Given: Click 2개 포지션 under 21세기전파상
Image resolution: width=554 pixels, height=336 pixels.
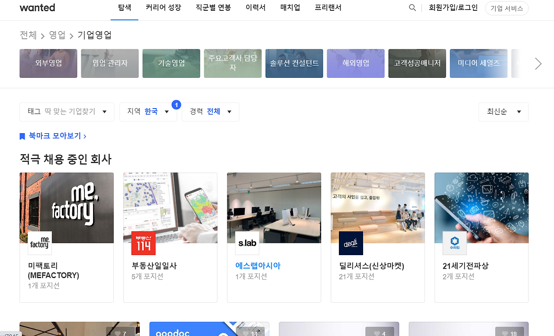Looking at the screenshot, I should [x=458, y=276].
